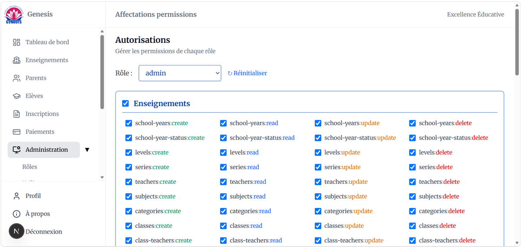The image size is (521, 247).
Task: Uncheck categories:delete permission
Action: (x=412, y=211)
